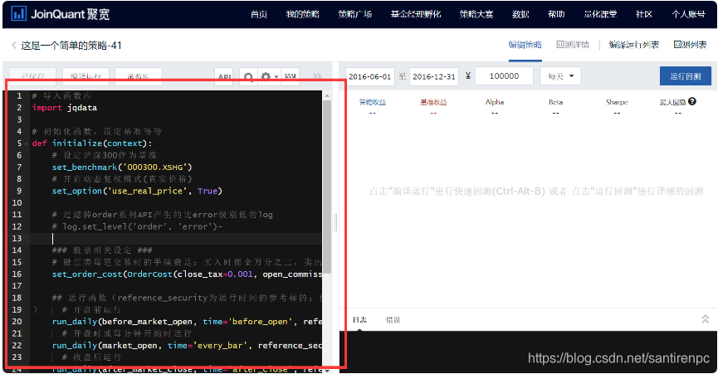Screen dimensions: 718x374
Task: Click the JoinQuant logo icon
Action: pos(19,14)
